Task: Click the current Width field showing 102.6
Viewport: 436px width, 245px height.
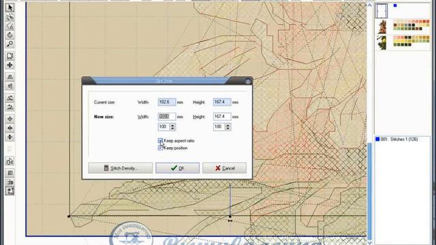Action: click(x=167, y=102)
